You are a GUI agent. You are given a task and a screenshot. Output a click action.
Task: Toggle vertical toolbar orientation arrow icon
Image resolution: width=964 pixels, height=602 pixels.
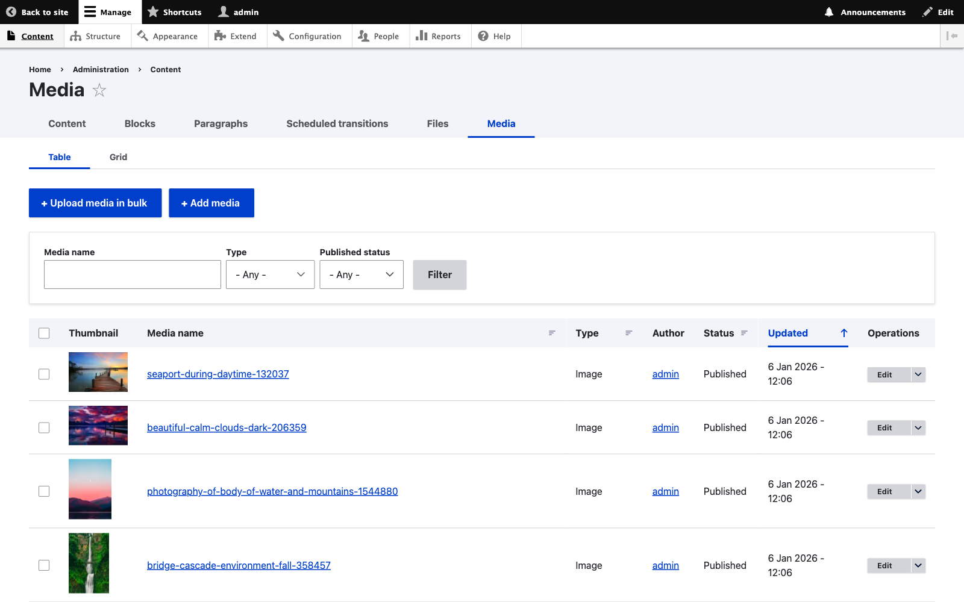click(952, 36)
